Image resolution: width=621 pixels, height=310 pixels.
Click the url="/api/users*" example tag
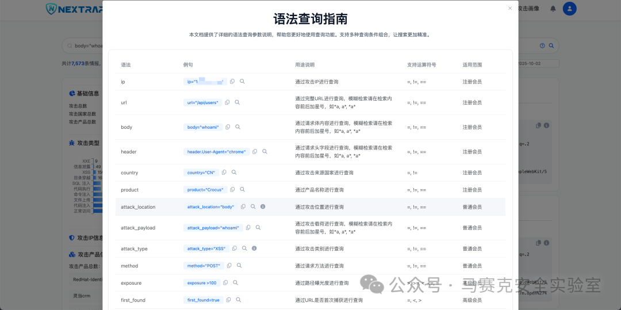point(203,102)
